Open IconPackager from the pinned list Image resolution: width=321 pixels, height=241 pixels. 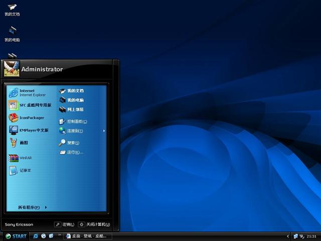30,117
